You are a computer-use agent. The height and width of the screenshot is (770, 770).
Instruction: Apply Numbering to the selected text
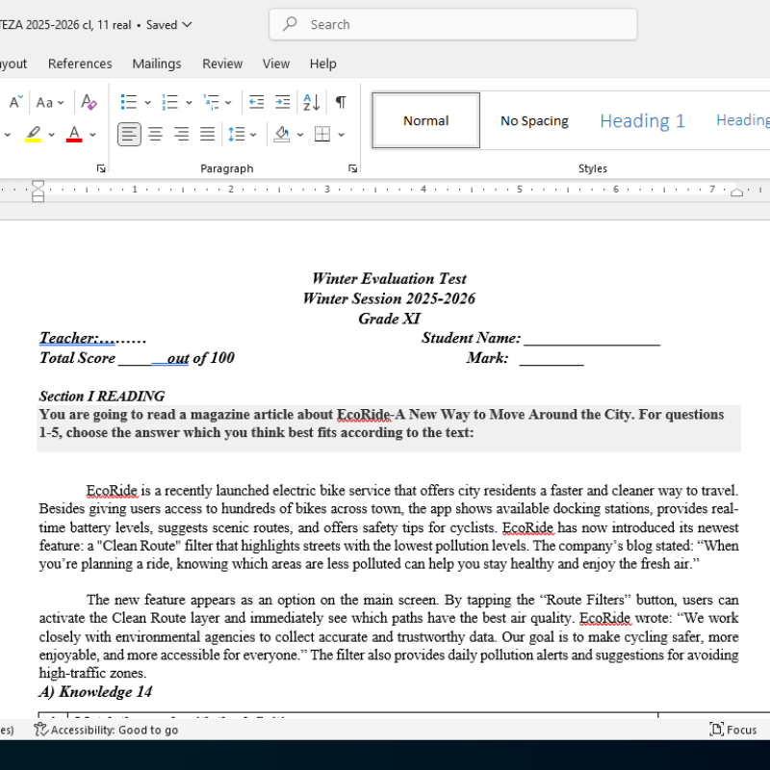(x=169, y=101)
